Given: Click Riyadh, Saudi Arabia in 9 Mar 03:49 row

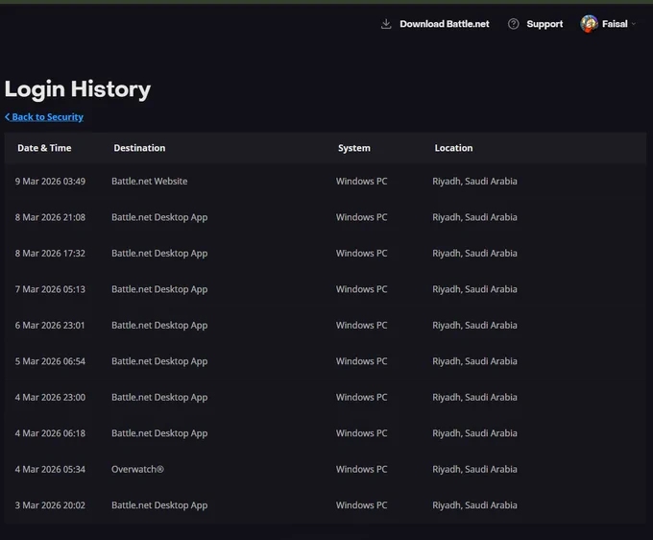Looking at the screenshot, I should pos(474,182).
